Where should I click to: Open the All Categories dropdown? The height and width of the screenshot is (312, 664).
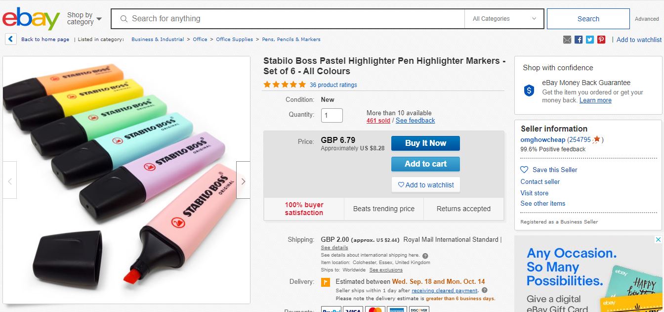[504, 19]
